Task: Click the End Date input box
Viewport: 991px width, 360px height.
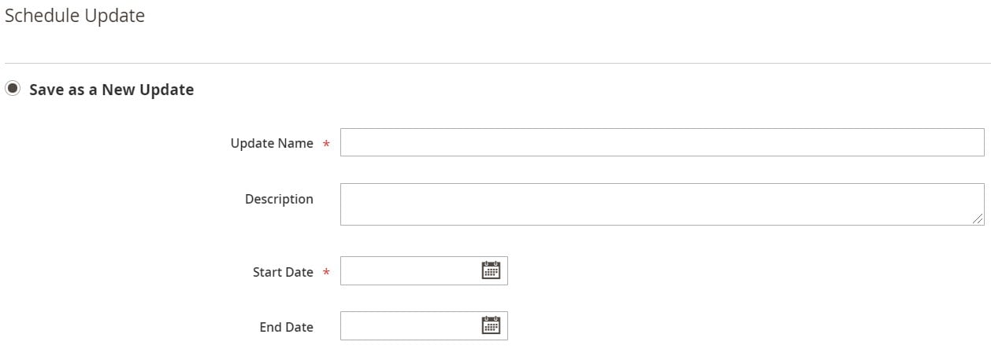Action: tap(424, 326)
